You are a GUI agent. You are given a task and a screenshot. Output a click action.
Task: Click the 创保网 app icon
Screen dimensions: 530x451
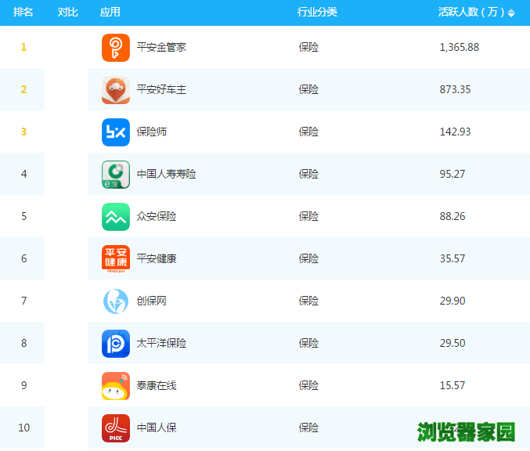pyautogui.click(x=115, y=301)
